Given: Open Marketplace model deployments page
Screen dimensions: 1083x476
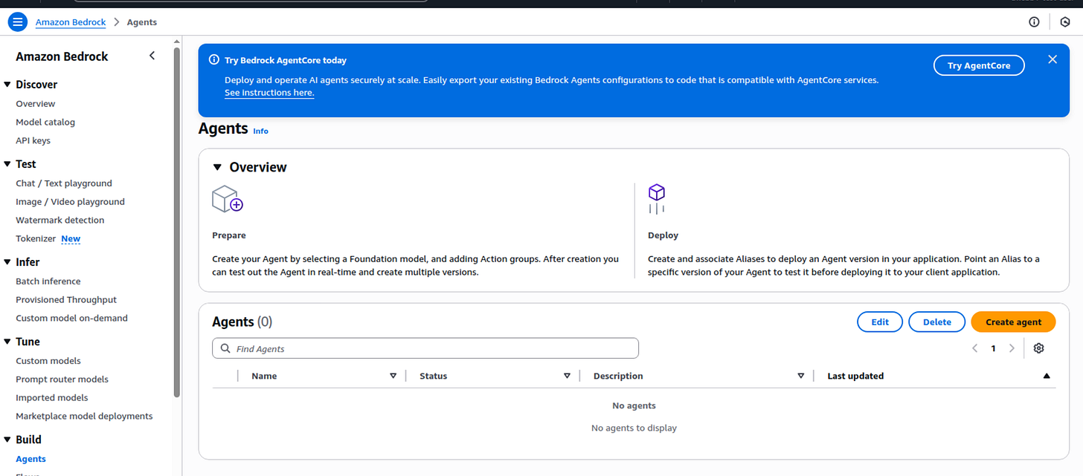Looking at the screenshot, I should tap(84, 417).
